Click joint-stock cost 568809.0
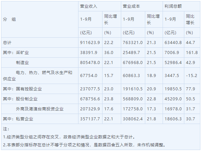Image resolution: width=201 pixels, height=151 pixels. [133, 99]
